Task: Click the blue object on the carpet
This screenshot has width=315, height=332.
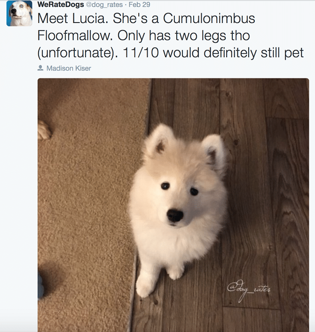Action: pyautogui.click(x=41, y=285)
